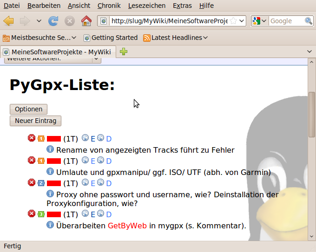Click the orange priority 1 icon of second entry
Viewport: 316px width, 252px height.
[x=41, y=161]
